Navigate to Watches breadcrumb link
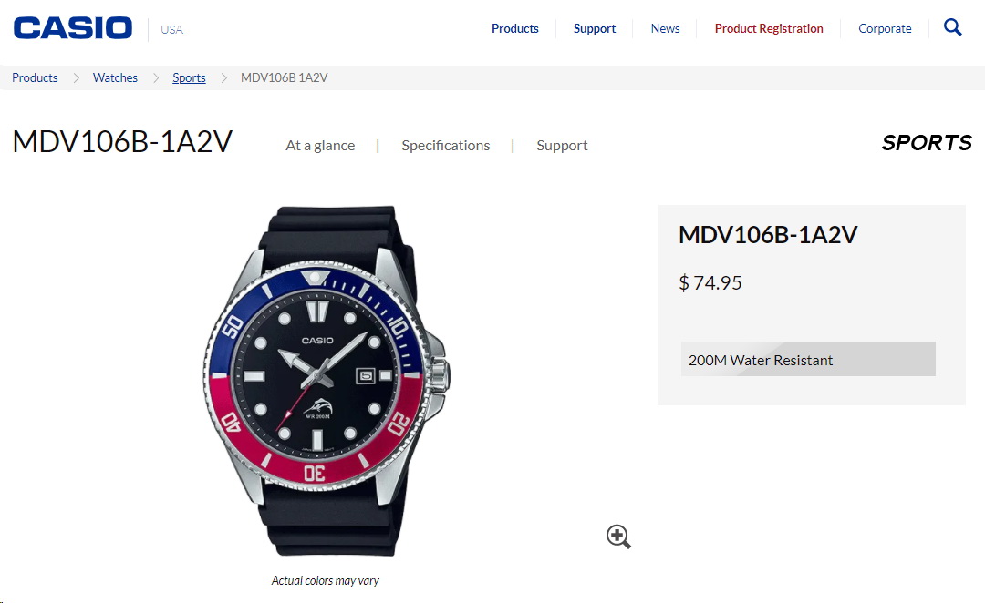The width and height of the screenshot is (985, 603). [115, 77]
